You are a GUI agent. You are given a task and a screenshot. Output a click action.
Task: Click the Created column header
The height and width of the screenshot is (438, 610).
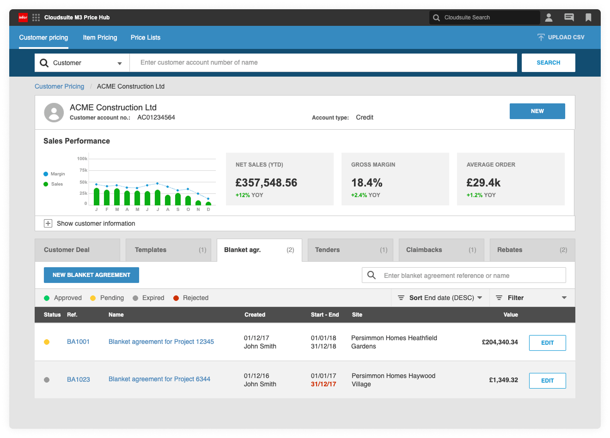255,315
